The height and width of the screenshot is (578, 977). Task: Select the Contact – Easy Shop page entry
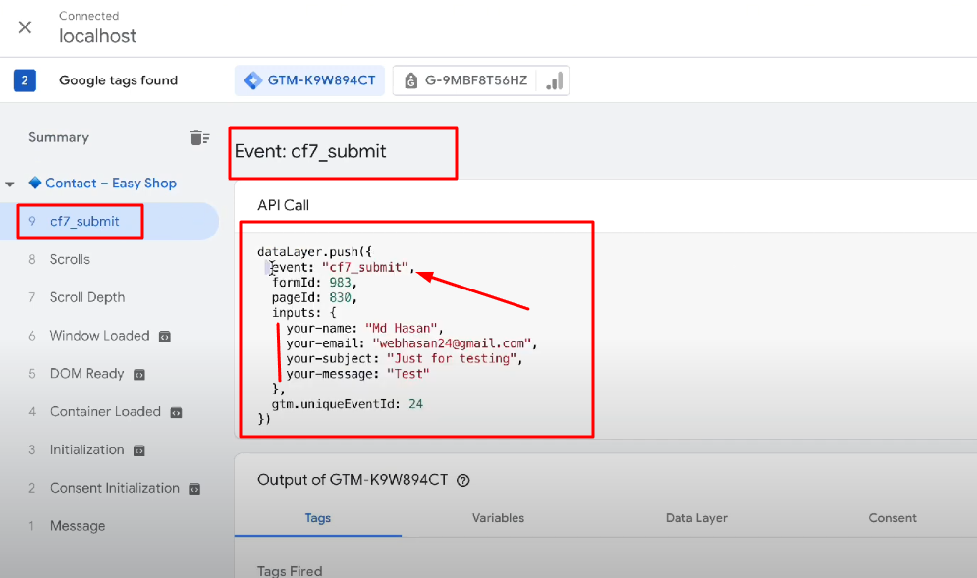(111, 184)
